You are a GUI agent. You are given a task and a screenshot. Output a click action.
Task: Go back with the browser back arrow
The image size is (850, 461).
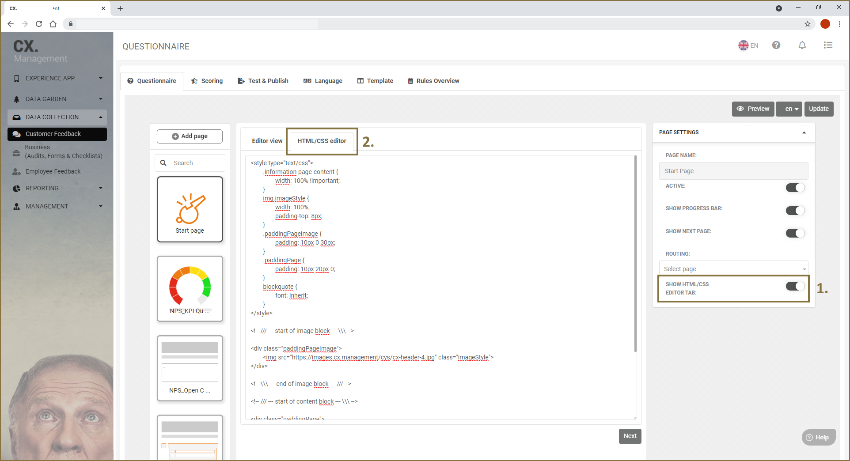pos(11,24)
